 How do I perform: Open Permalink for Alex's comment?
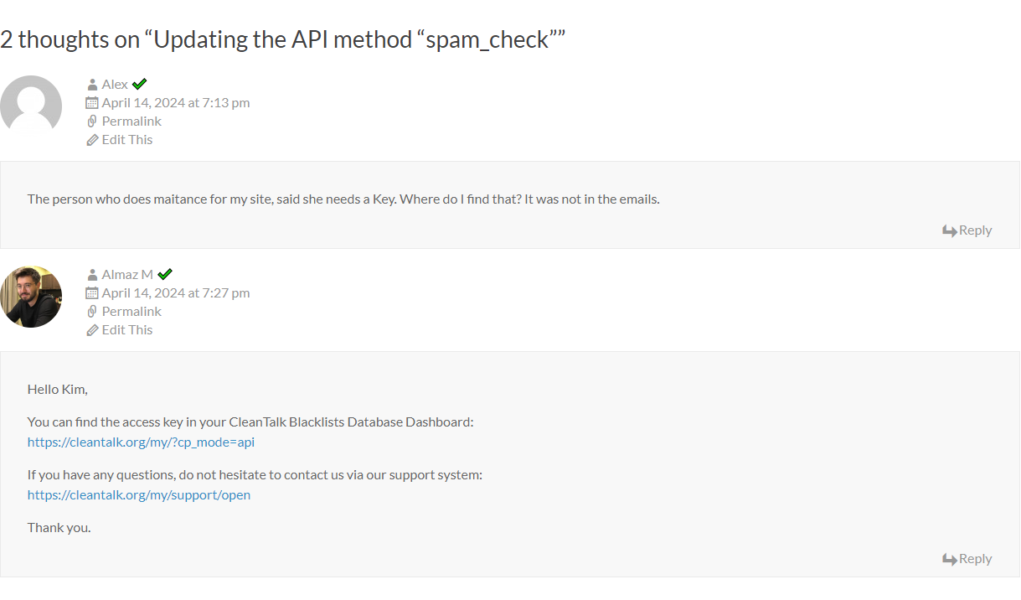pyautogui.click(x=131, y=122)
